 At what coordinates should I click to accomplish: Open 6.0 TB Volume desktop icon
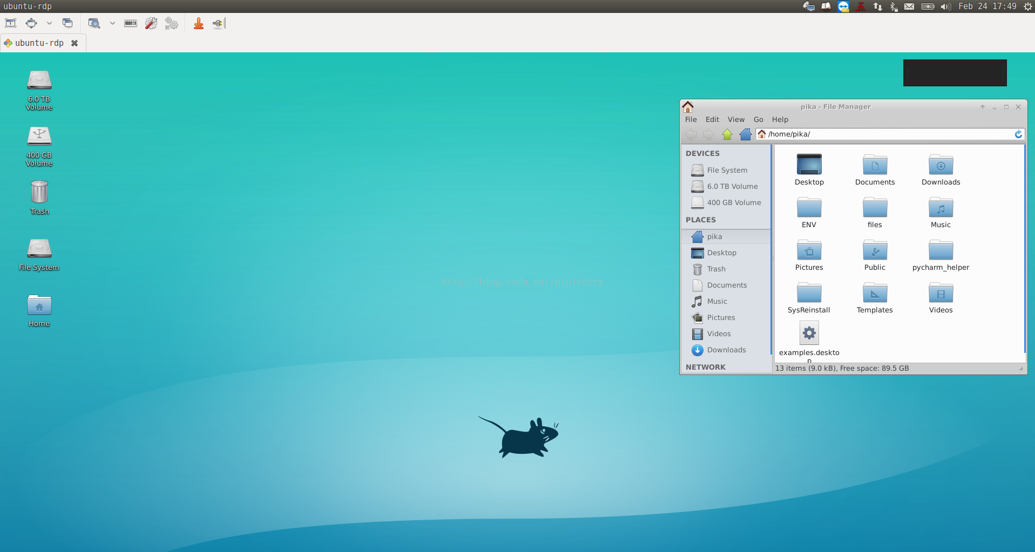click(39, 90)
